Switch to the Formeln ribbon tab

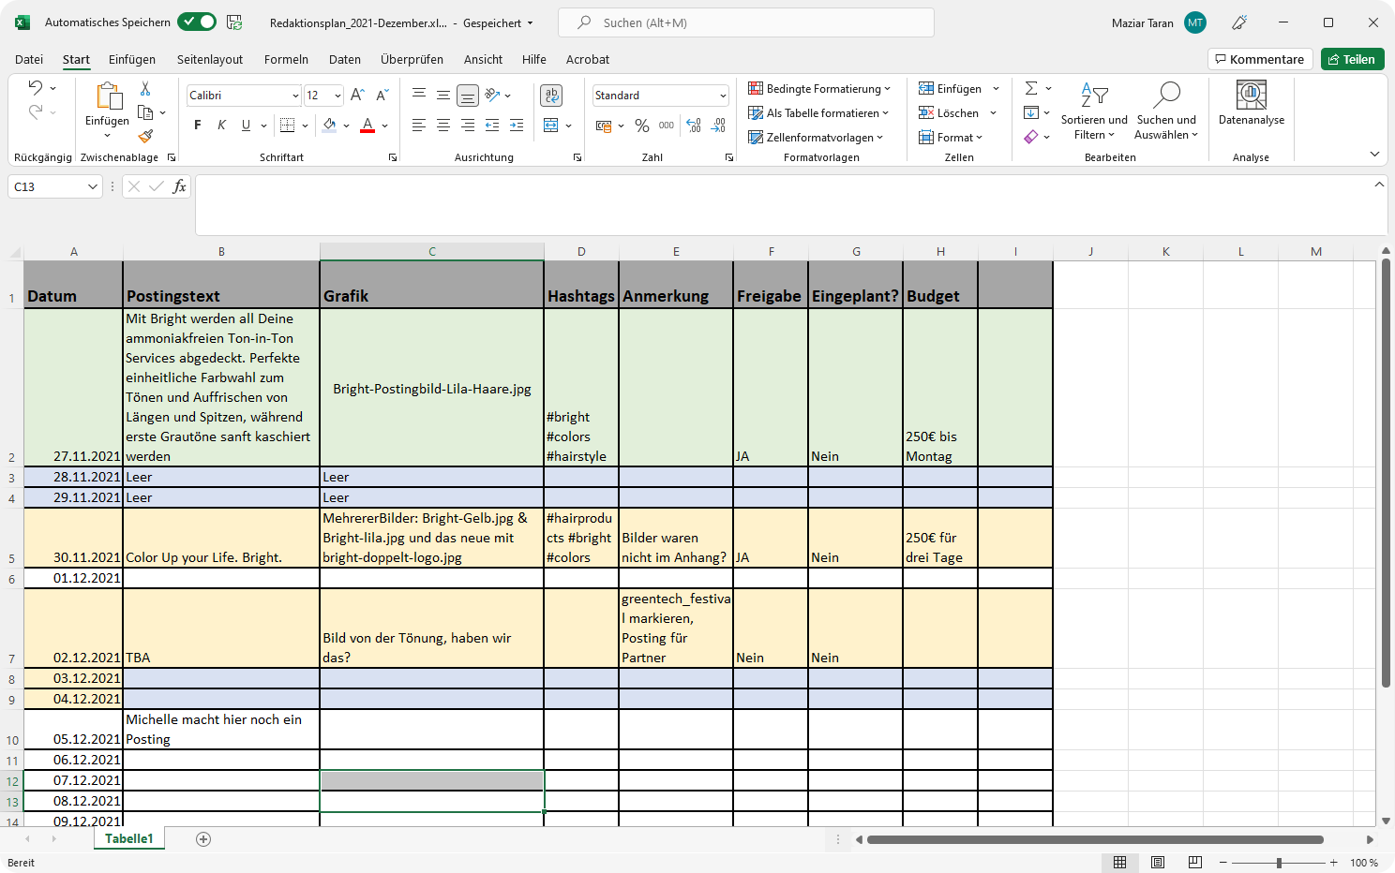coord(286,59)
